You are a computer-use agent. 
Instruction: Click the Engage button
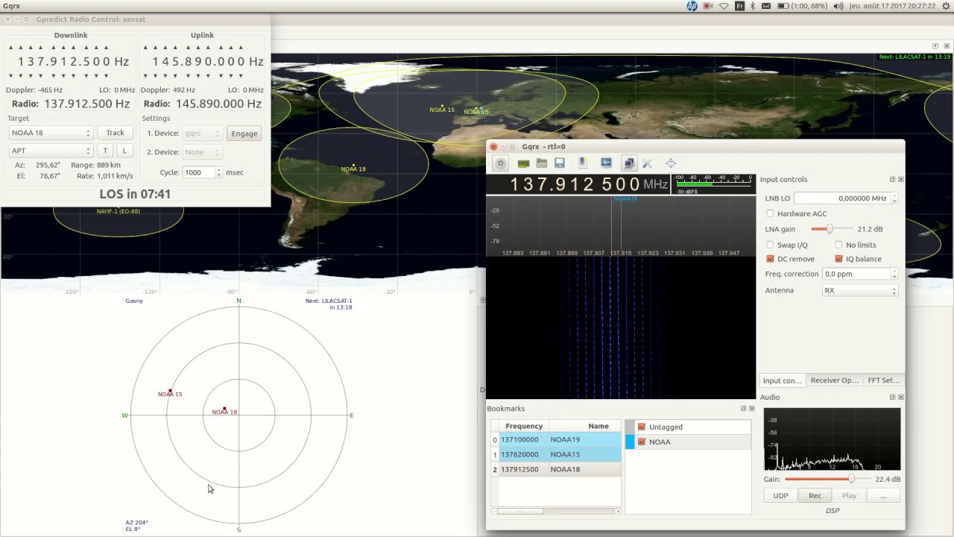pos(244,134)
